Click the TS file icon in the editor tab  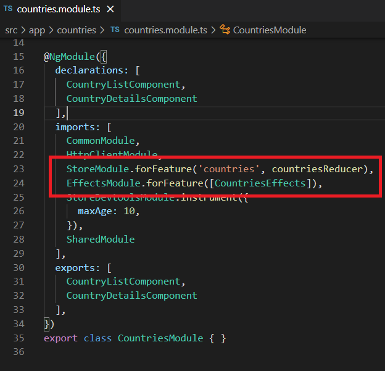click(x=9, y=10)
